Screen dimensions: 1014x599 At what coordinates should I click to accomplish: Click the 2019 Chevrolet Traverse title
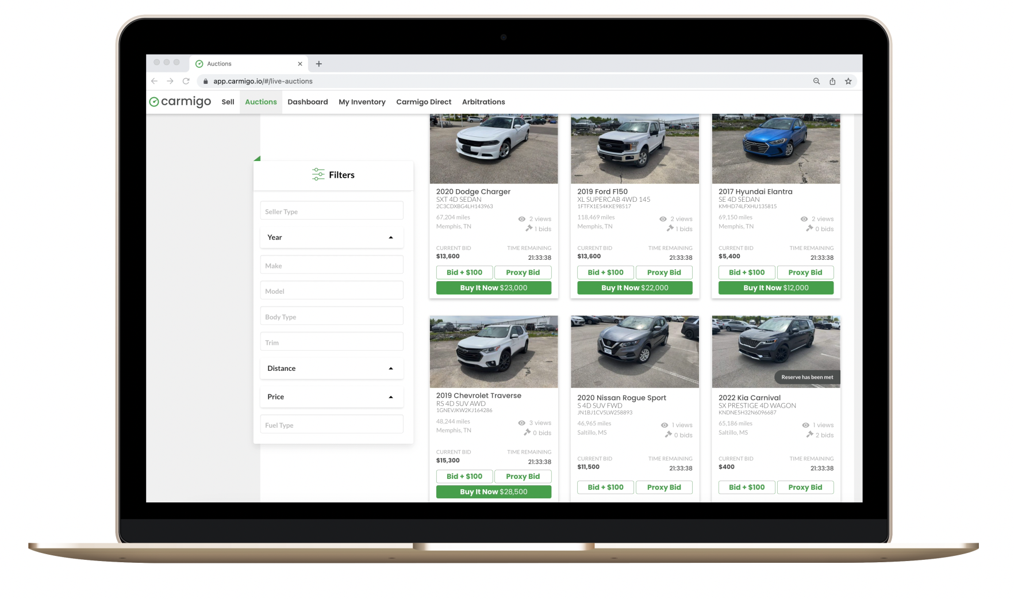click(479, 396)
